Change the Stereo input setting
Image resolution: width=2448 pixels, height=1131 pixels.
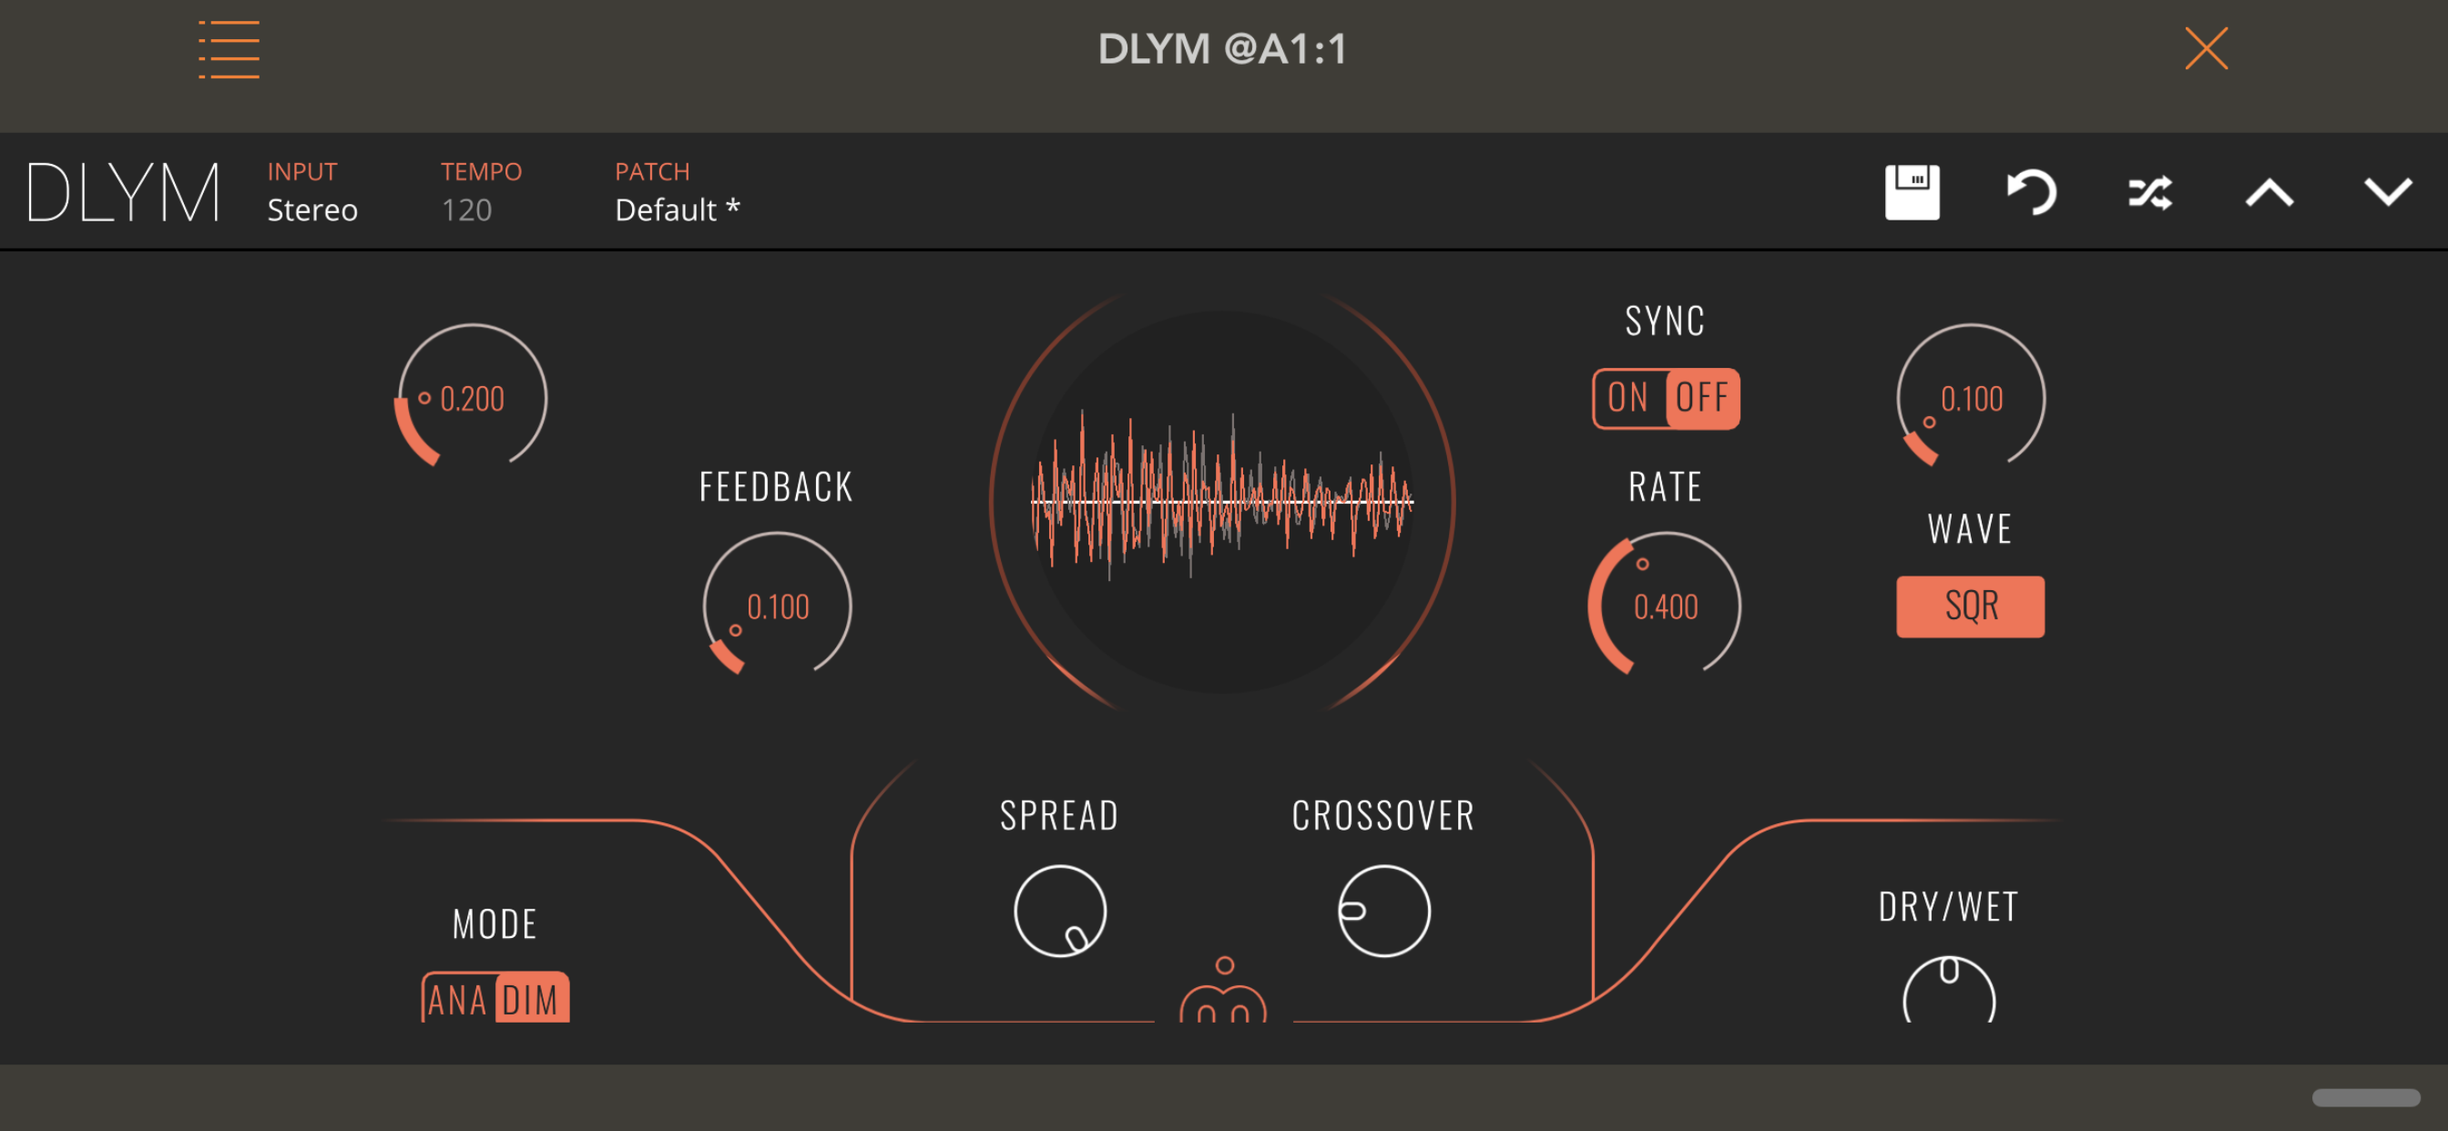(311, 210)
